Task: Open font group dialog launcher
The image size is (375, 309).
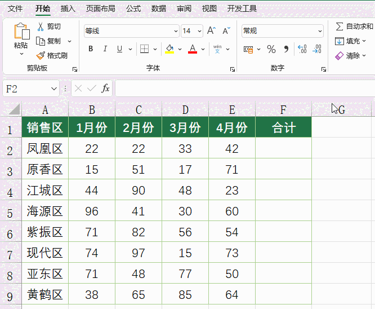Action: (x=233, y=69)
